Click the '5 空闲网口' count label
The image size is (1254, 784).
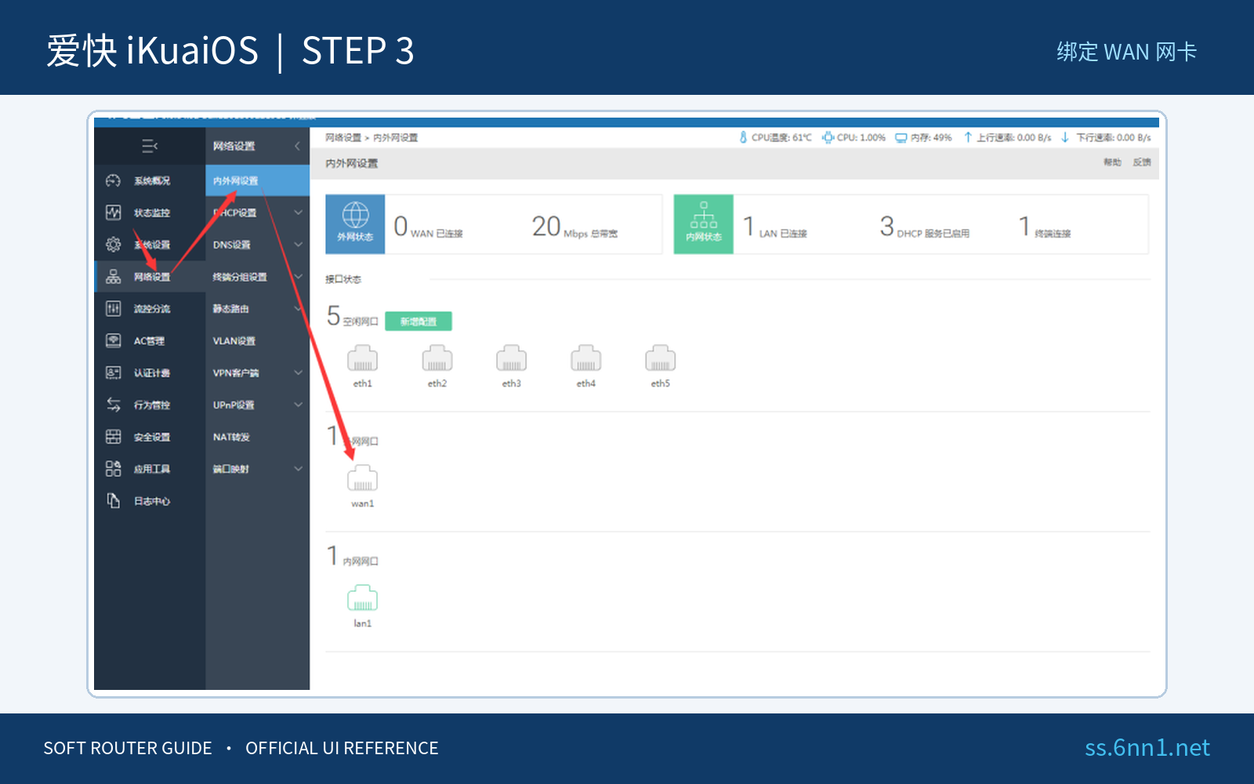click(x=353, y=317)
